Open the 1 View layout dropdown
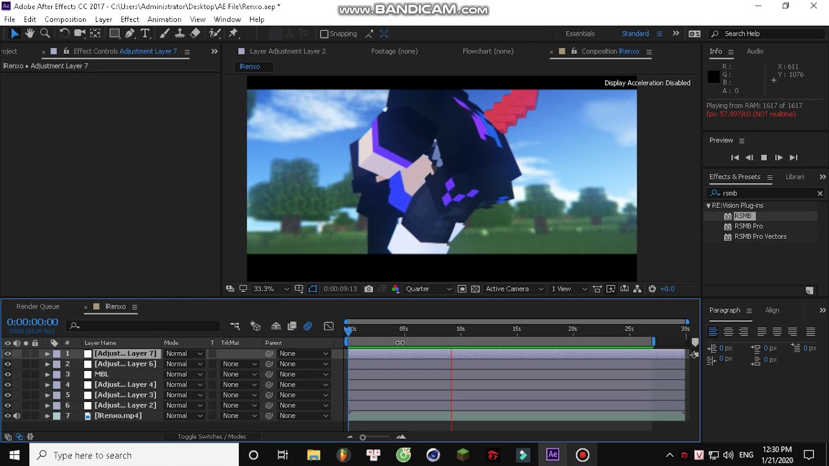 [569, 289]
